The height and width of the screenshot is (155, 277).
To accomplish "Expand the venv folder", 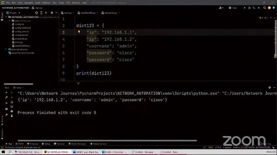I will [9, 21].
